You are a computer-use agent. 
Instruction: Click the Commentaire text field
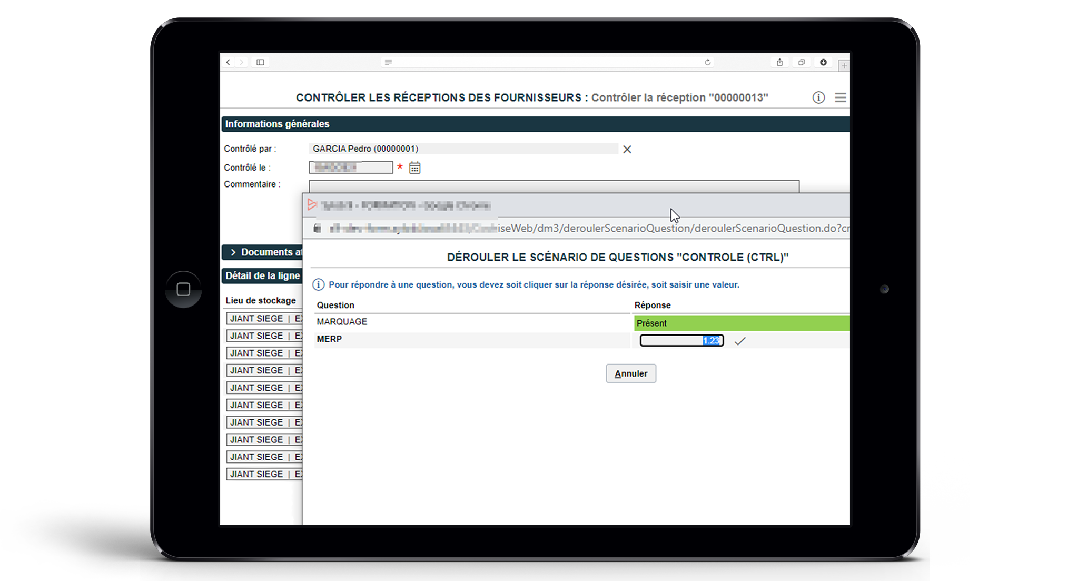tap(554, 186)
